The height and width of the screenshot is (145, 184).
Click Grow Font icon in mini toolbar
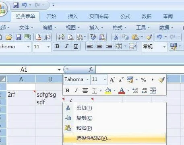[x=112, y=80]
